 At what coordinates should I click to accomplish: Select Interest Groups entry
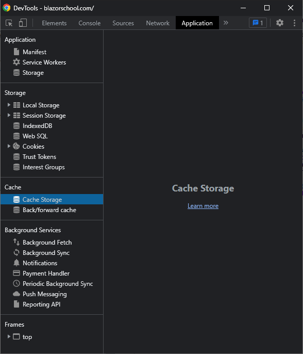pyautogui.click(x=44, y=167)
